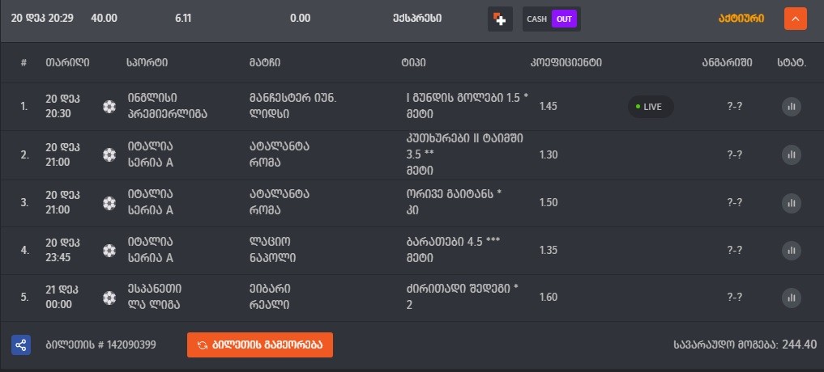Click the თარიღი column header
Screen dimensions: 824x372
click(67, 62)
